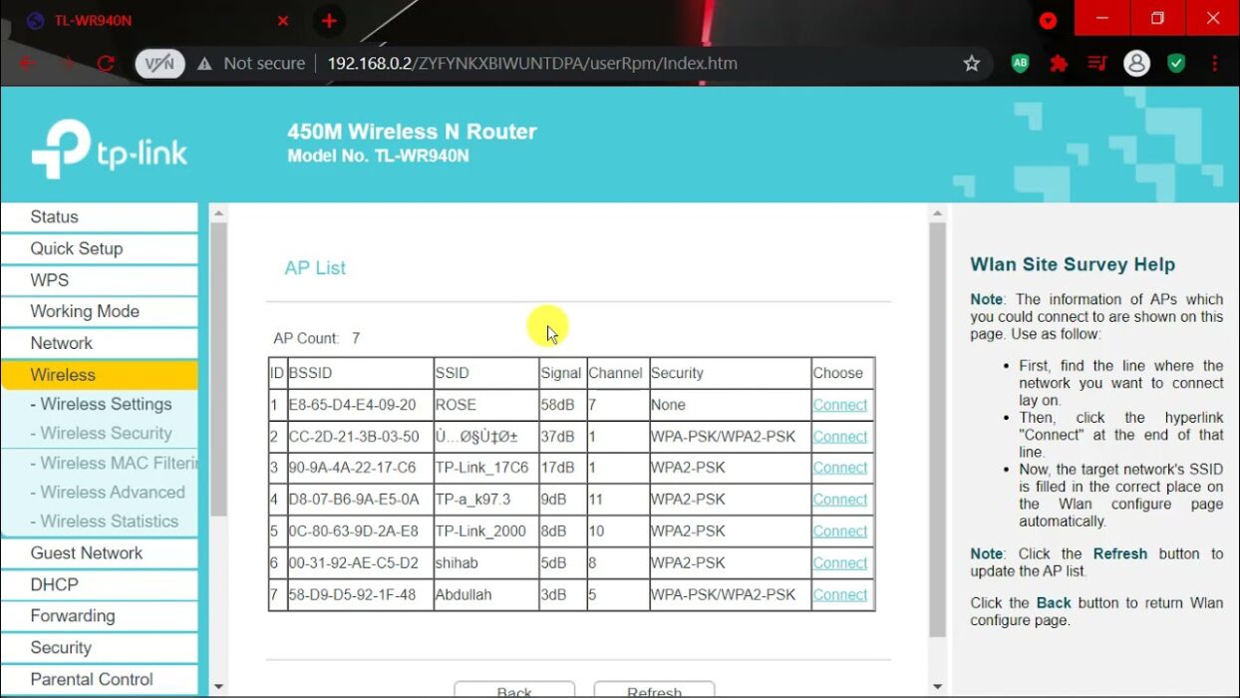Open Wireless Advanced submenu
Viewport: 1240px width, 698px height.
[x=108, y=492]
